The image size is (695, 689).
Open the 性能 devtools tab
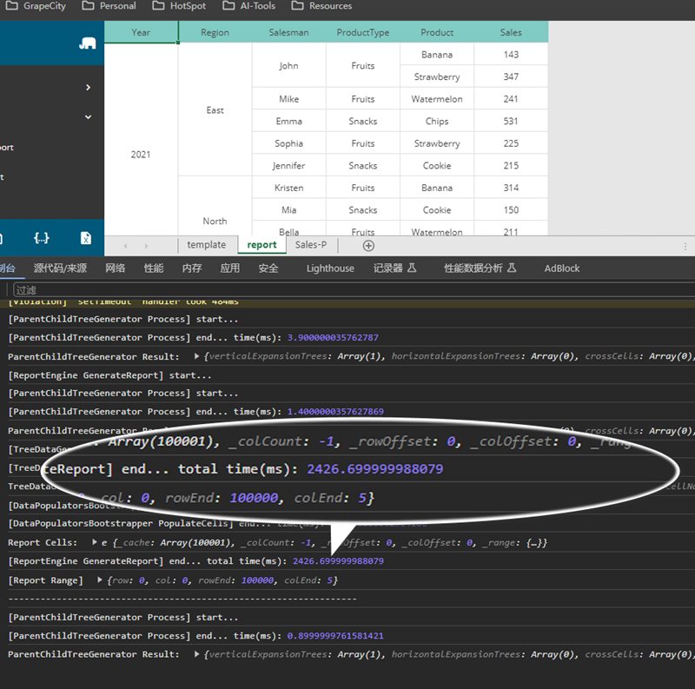[154, 268]
